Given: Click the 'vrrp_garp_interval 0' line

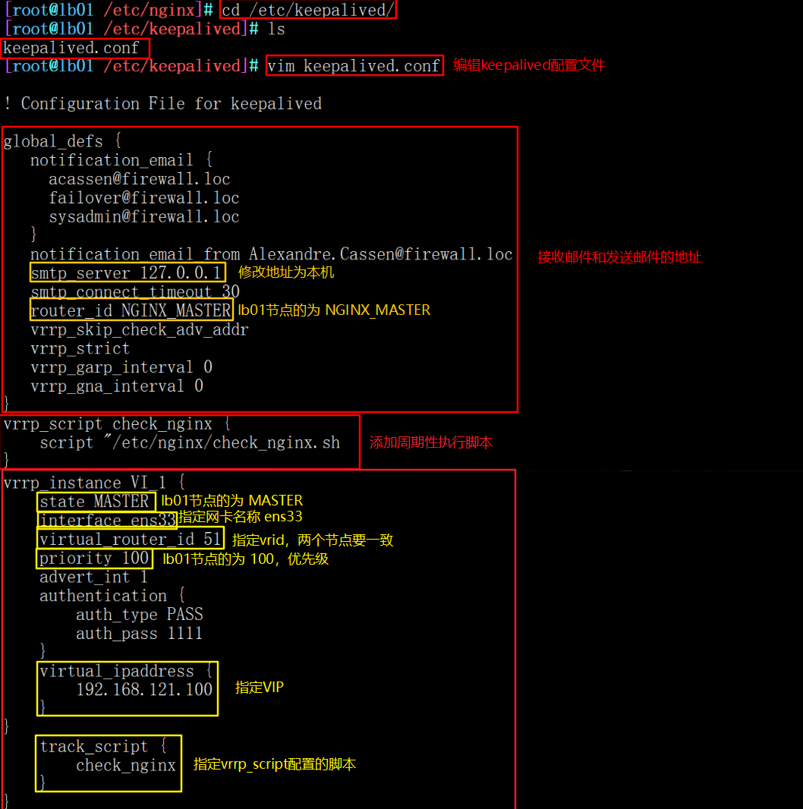Looking at the screenshot, I should (x=121, y=367).
